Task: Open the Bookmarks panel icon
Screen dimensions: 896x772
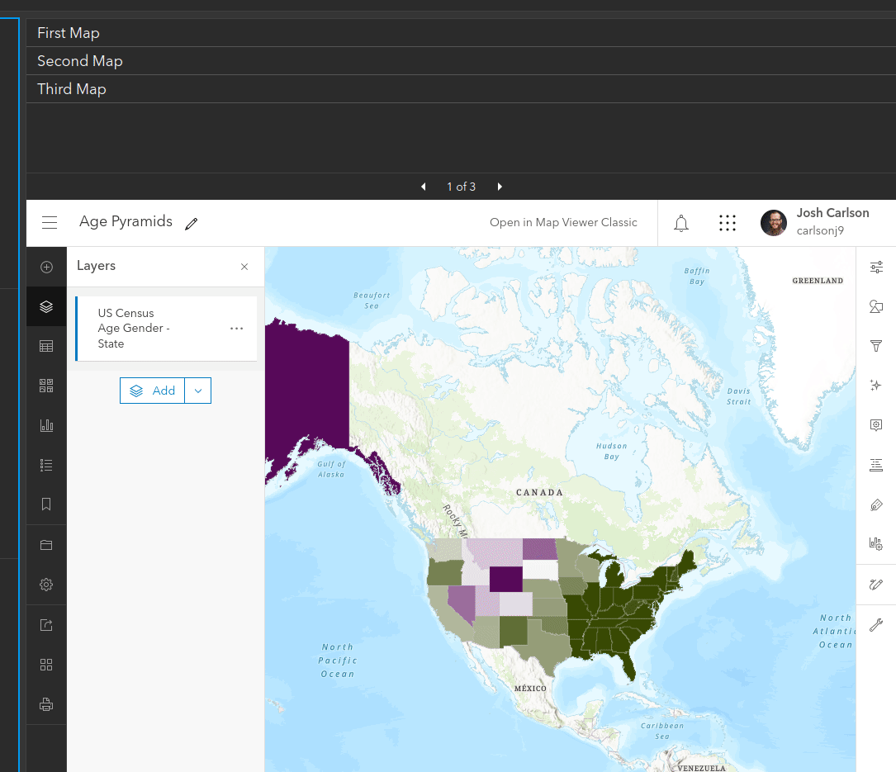Action: pyautogui.click(x=46, y=504)
